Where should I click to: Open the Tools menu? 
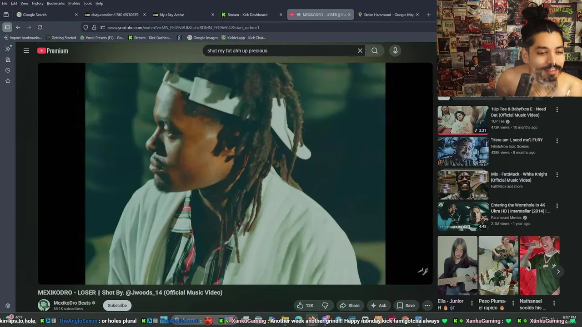point(88,3)
